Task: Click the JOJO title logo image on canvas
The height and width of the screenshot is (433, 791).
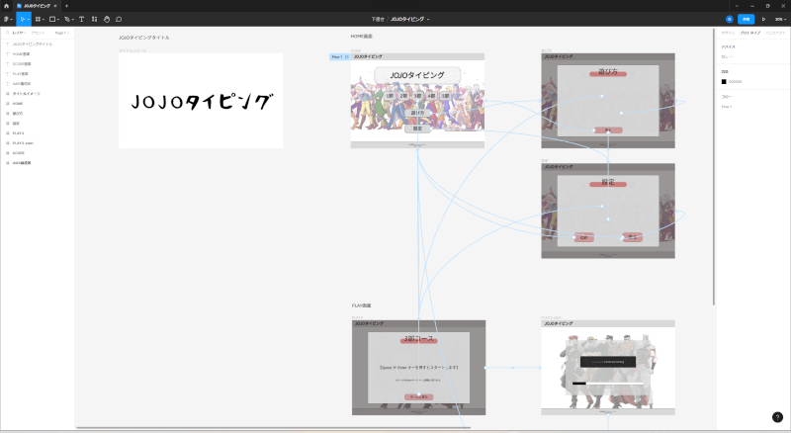Action: (202, 102)
